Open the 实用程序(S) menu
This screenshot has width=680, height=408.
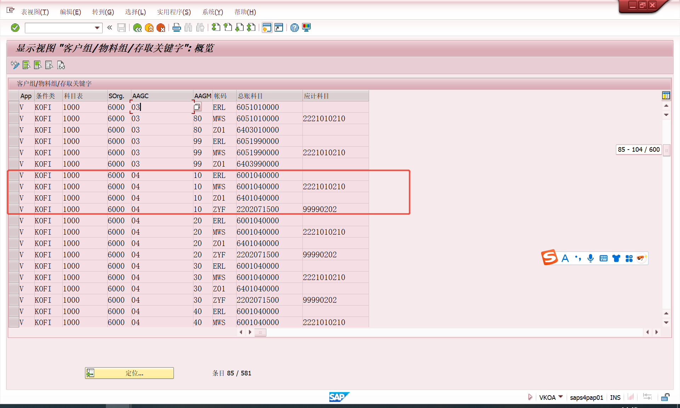(x=174, y=12)
